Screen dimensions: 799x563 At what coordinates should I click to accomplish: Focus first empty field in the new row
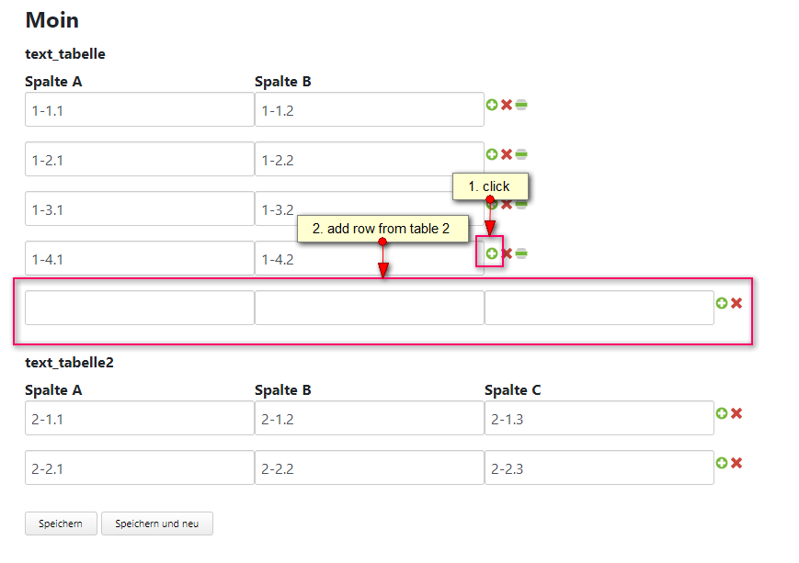click(x=139, y=309)
